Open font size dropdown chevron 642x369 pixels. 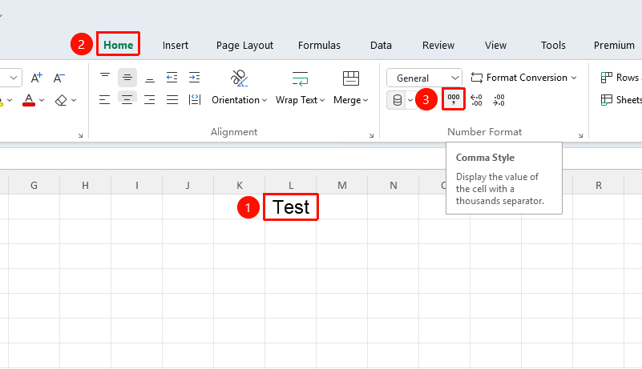[x=14, y=78]
